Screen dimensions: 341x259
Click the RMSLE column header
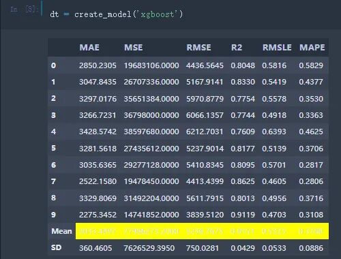click(277, 48)
